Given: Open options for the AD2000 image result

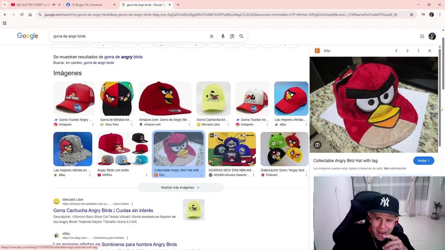Looking at the screenshot, I should point(253,175).
